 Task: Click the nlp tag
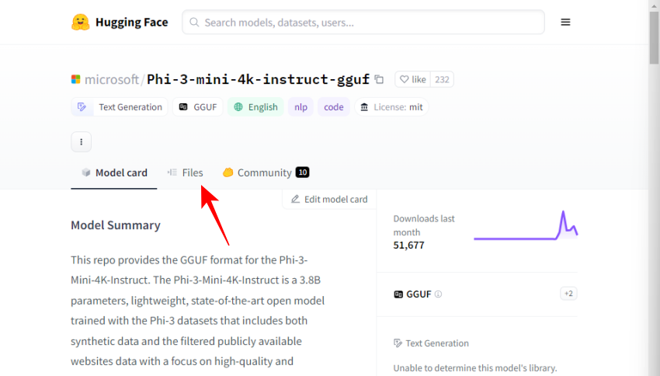point(300,107)
